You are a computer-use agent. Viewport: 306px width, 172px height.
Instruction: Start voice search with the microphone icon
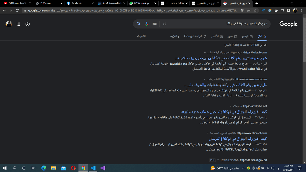click(x=146, y=24)
